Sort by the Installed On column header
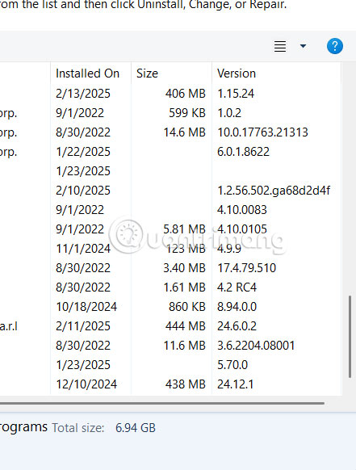 coord(87,73)
